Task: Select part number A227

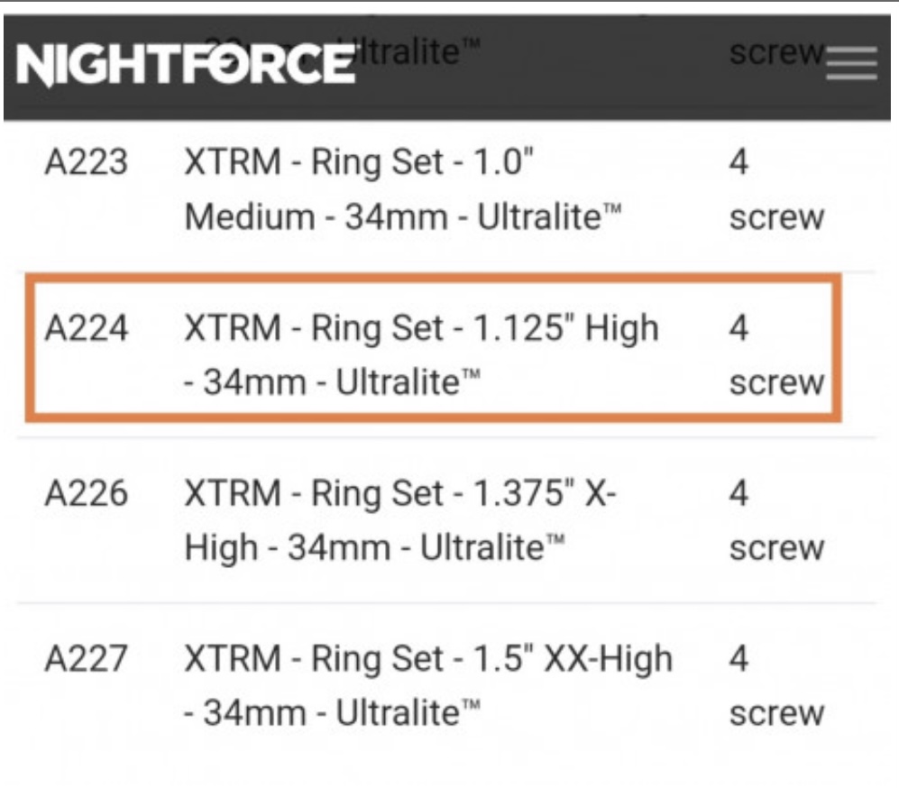Action: tap(85, 661)
